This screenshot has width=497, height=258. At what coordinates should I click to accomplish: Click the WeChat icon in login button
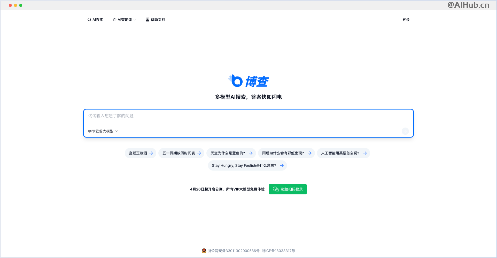276,189
